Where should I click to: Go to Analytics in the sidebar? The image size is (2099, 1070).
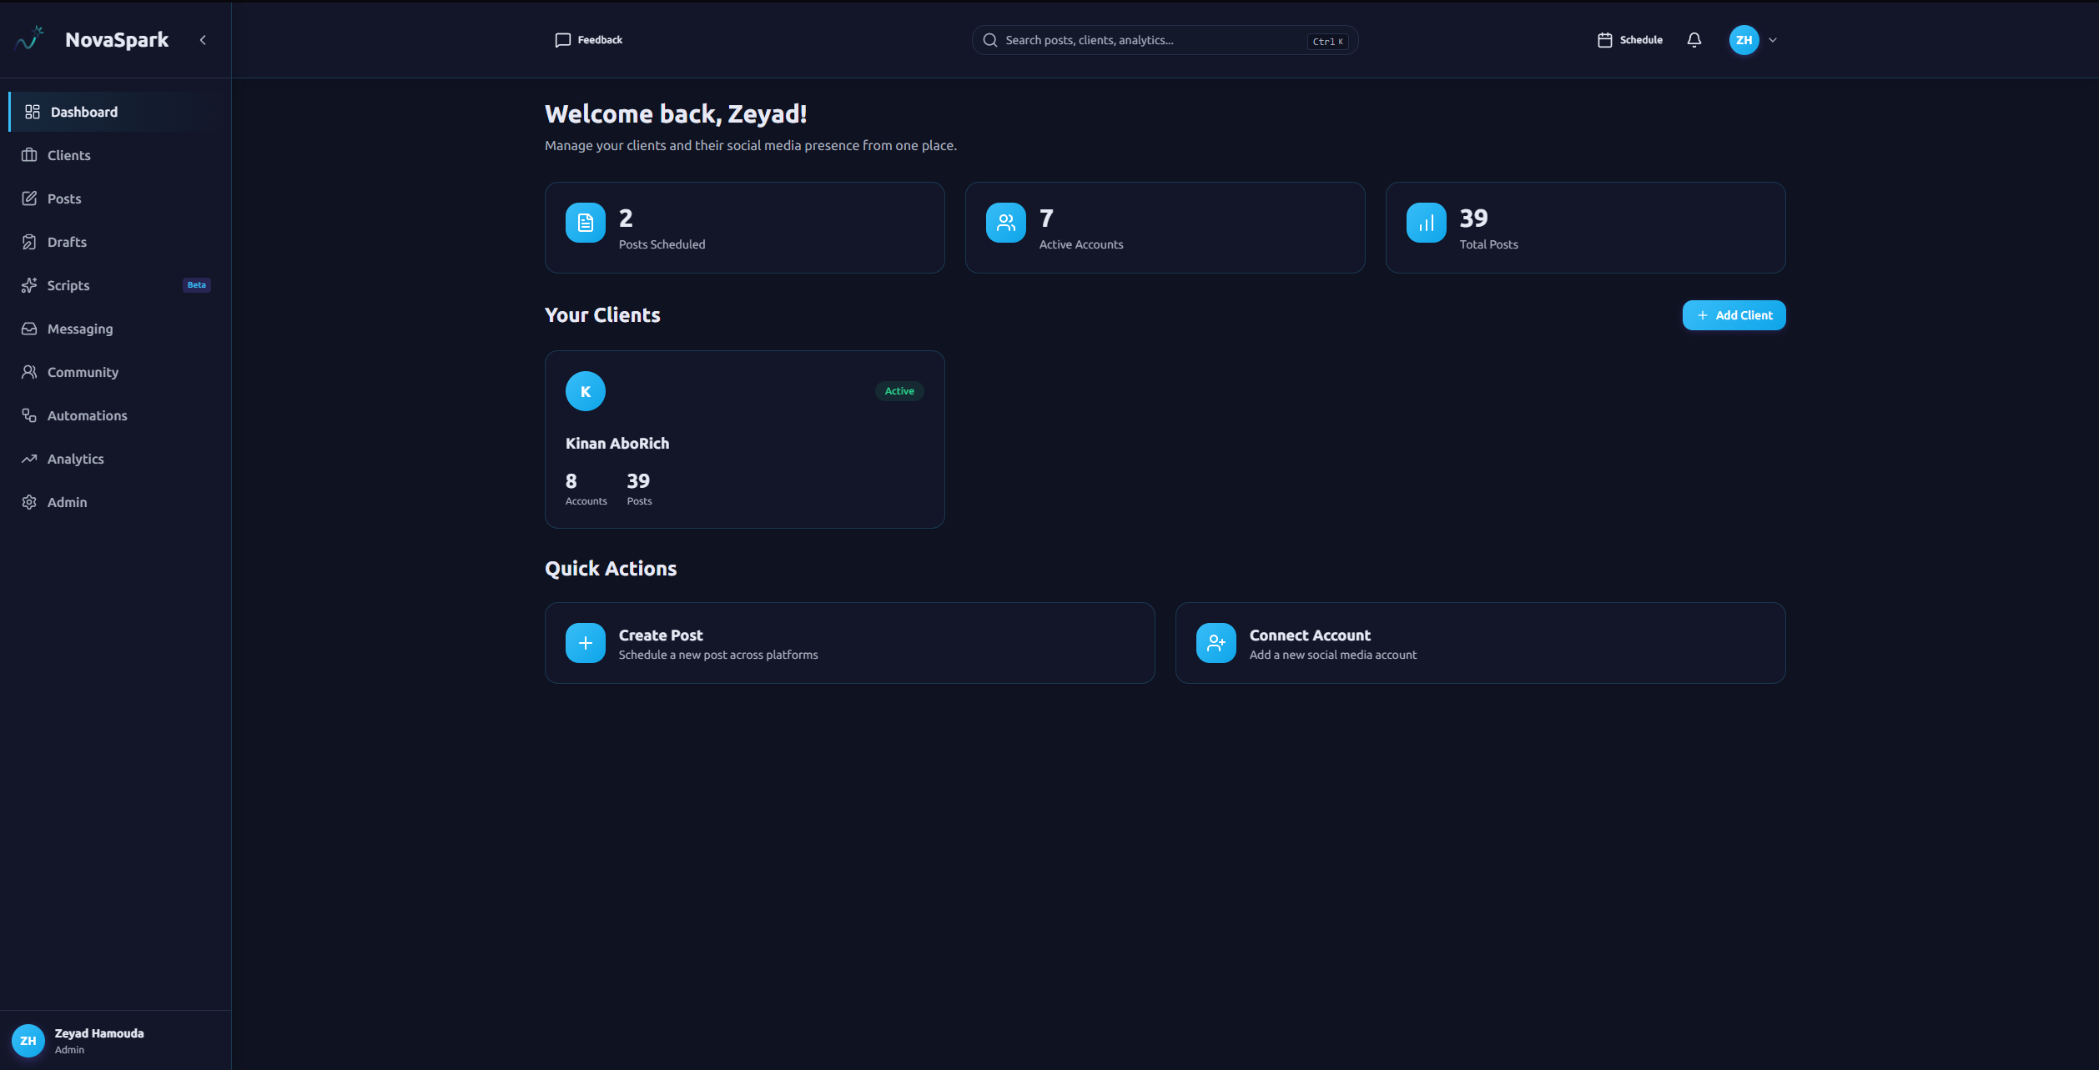click(x=75, y=459)
